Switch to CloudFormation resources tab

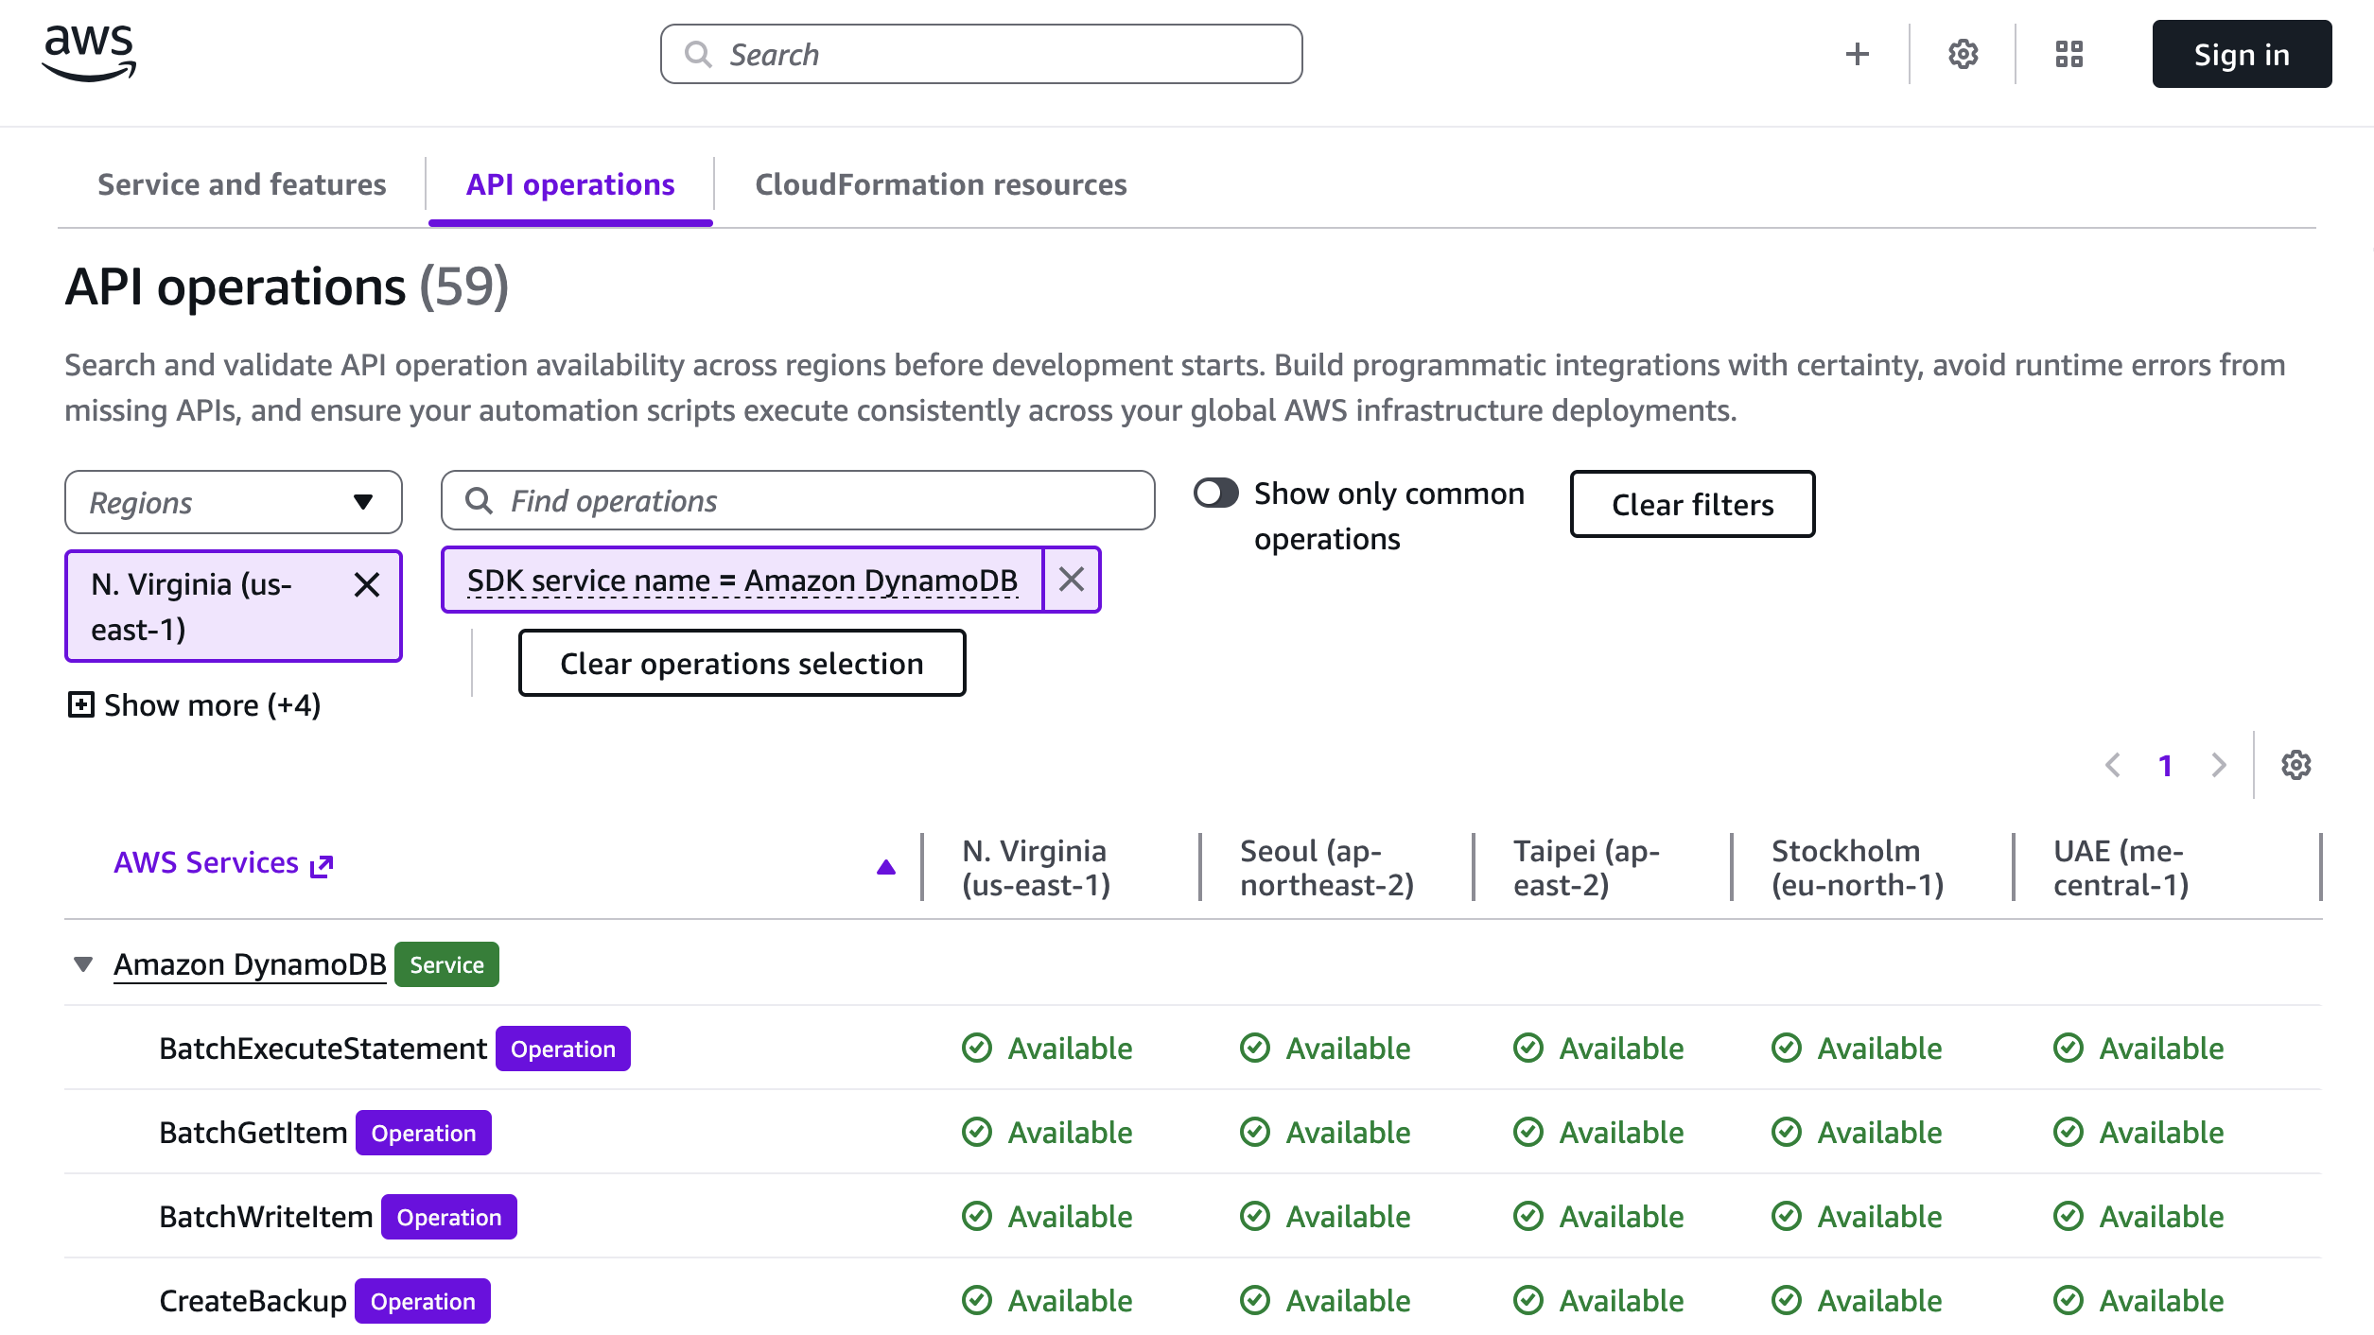pos(940,184)
